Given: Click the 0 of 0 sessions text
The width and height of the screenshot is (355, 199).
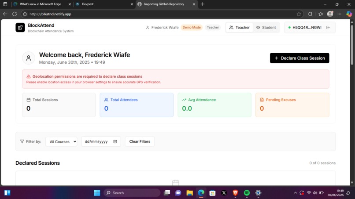Looking at the screenshot, I should click(322, 163).
